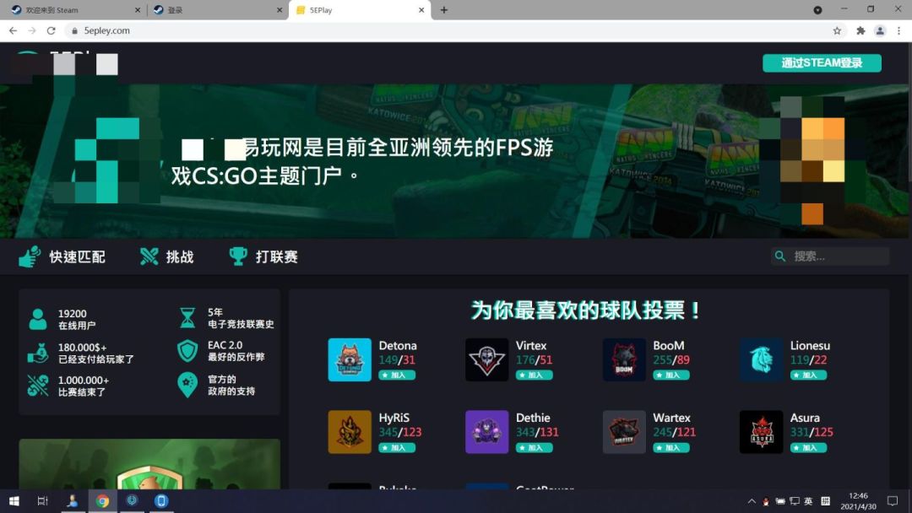Viewport: 912px width, 513px height.
Task: Click the 1.000.000+ 比赛结束了 text
Action: [83, 386]
